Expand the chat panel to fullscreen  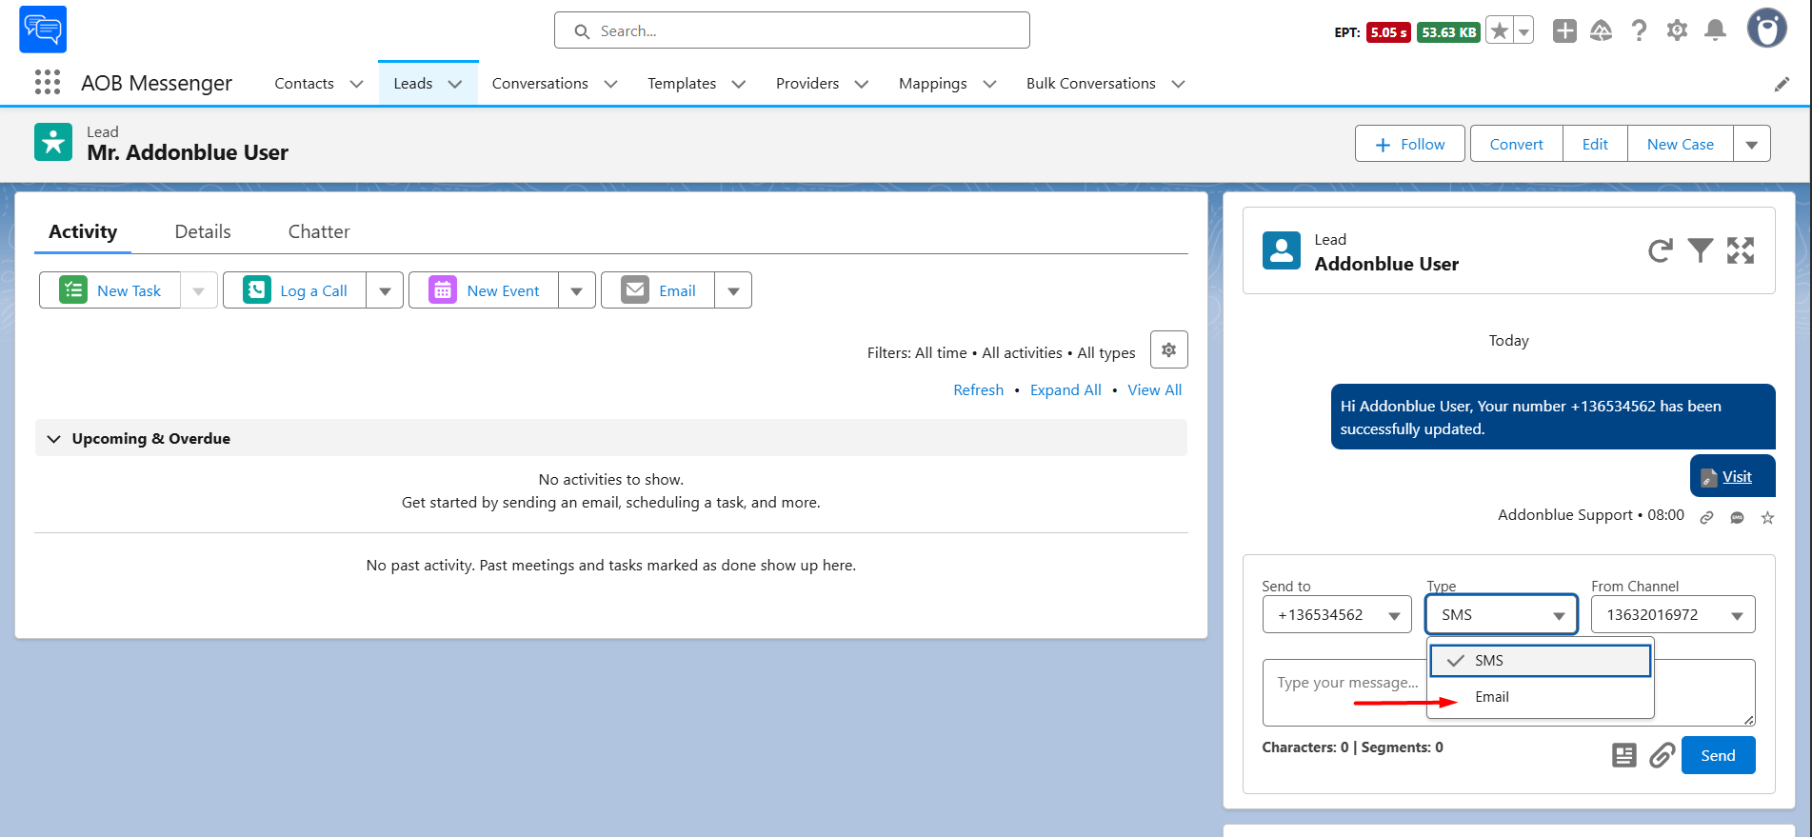[x=1741, y=250]
